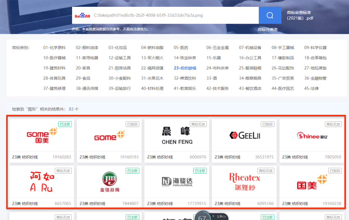
Task: Select category 02-颜料油漆
Action: click(x=87, y=47)
